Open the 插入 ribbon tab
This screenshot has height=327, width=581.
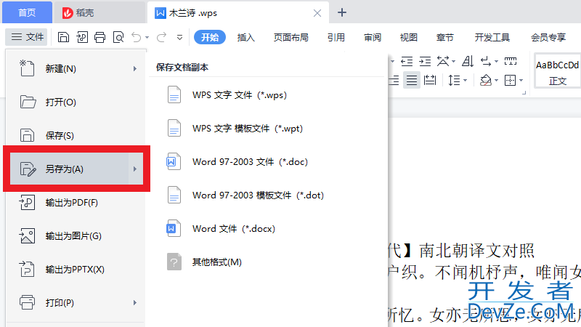246,38
